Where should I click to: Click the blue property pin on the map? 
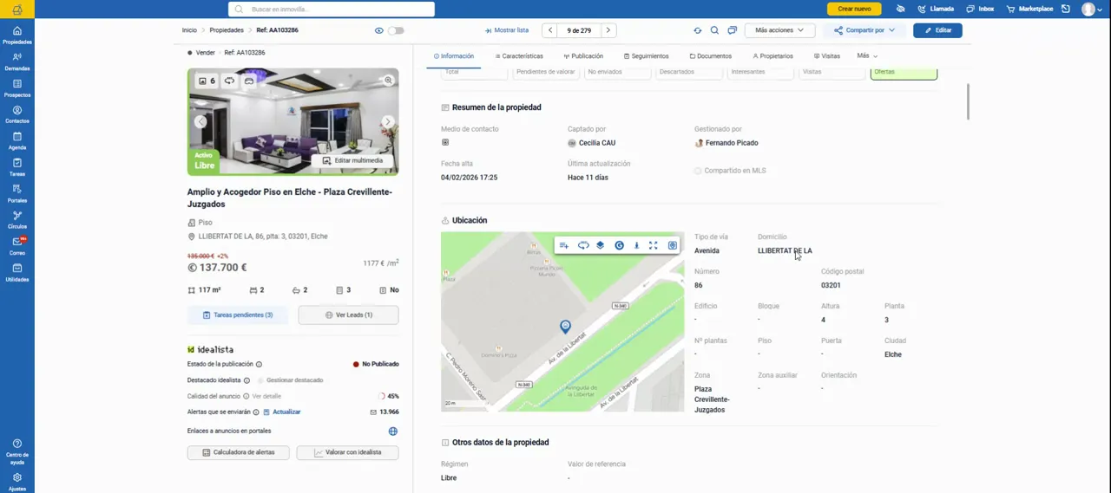(565, 326)
